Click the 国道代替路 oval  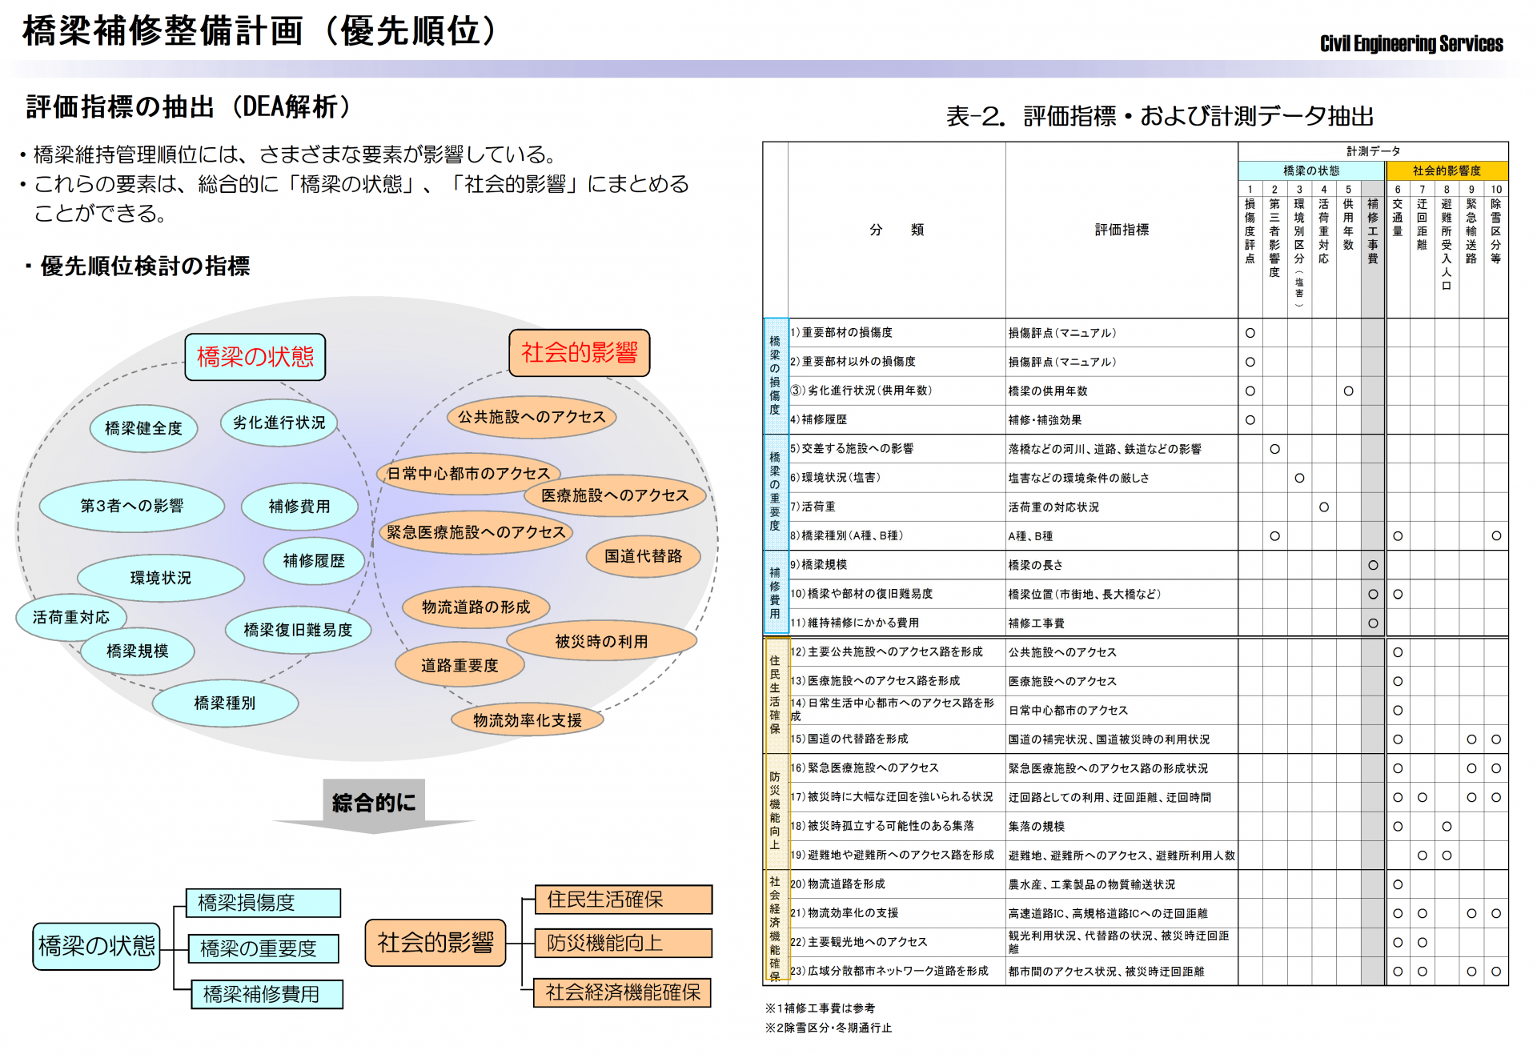(643, 556)
